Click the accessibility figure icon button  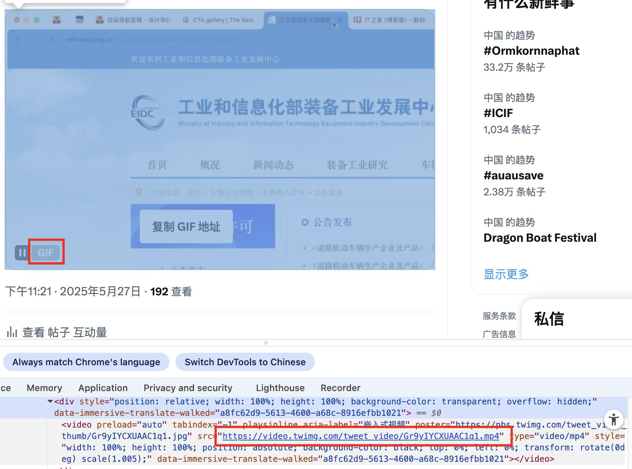click(x=613, y=420)
